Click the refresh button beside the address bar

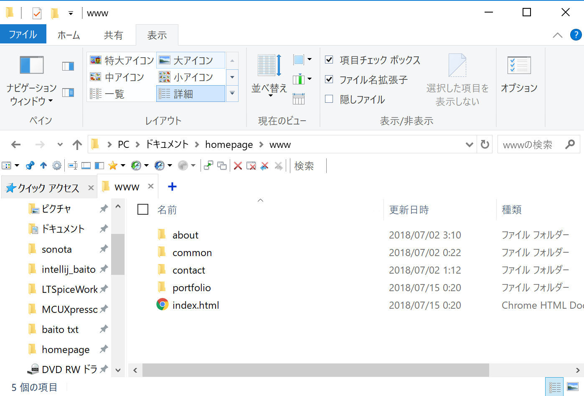pyautogui.click(x=485, y=145)
